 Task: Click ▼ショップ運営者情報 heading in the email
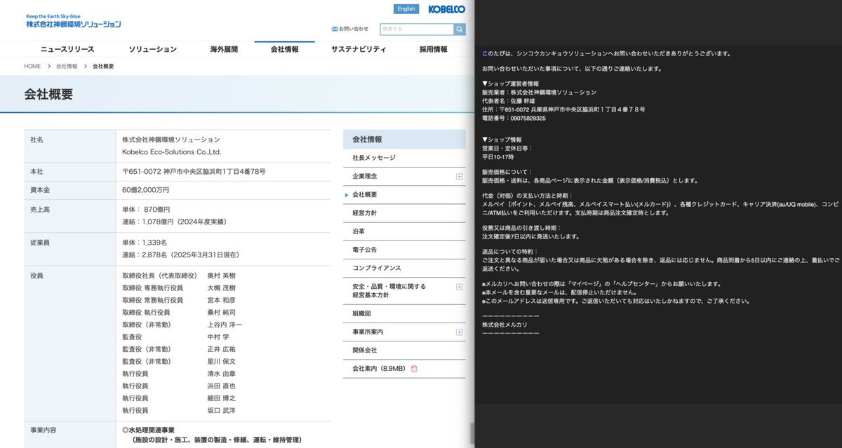(x=511, y=83)
